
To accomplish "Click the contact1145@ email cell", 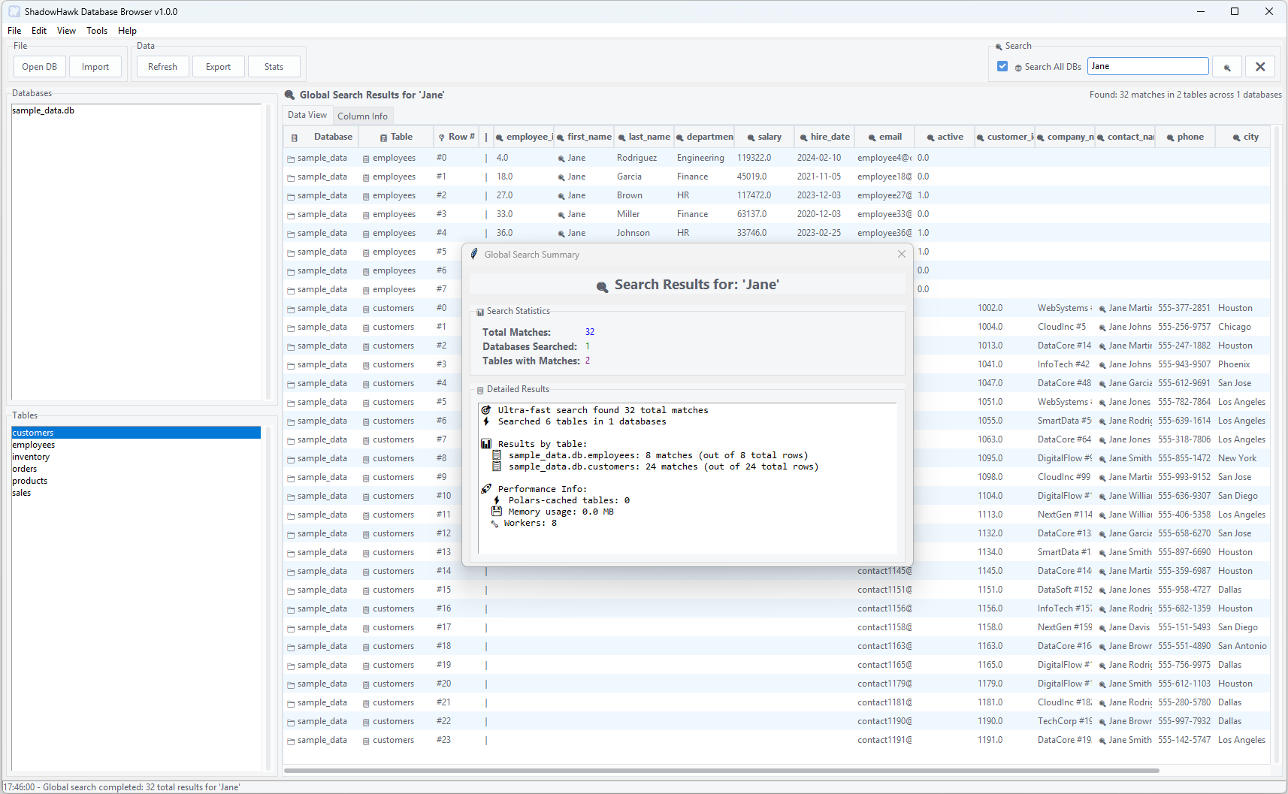I will [x=884, y=571].
